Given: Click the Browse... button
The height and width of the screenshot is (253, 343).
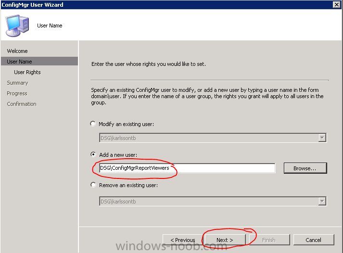Looking at the screenshot, I should [305, 168].
